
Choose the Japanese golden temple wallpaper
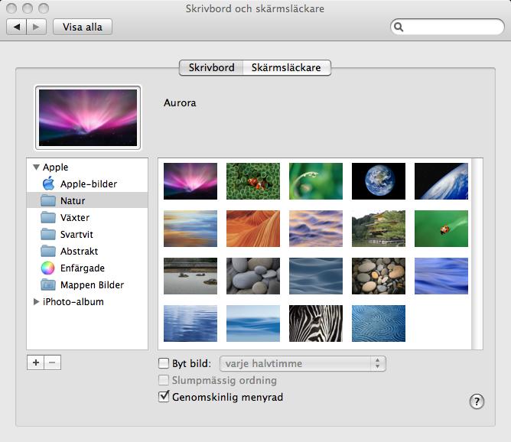click(x=379, y=229)
